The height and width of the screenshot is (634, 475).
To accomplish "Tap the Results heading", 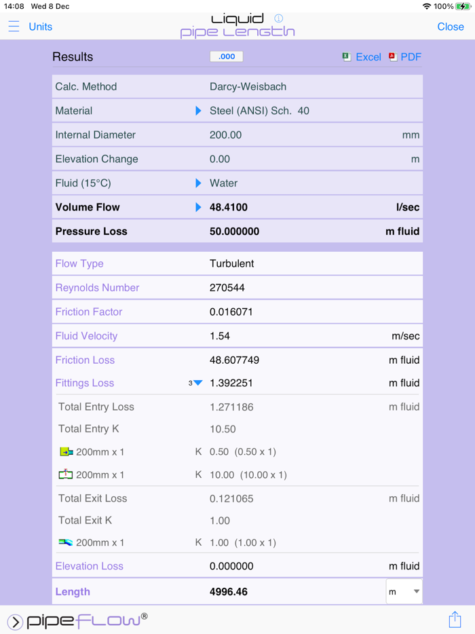I will pyautogui.click(x=73, y=56).
